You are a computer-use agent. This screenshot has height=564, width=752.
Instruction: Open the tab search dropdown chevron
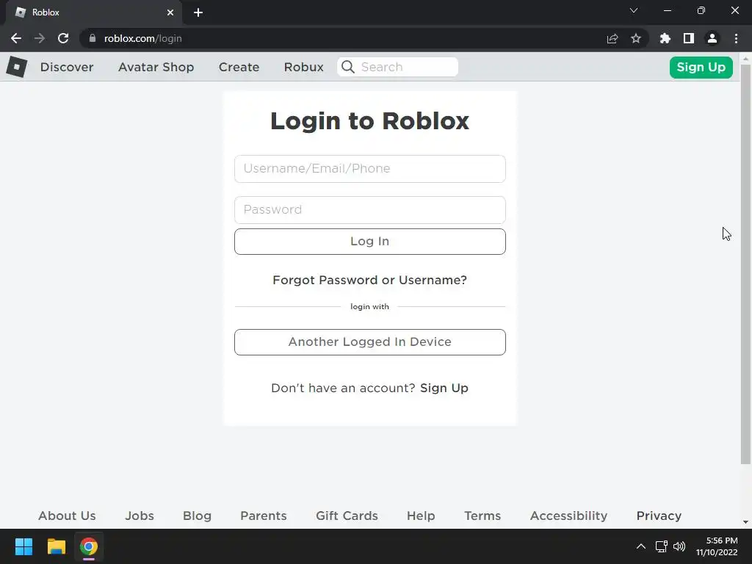pos(634,10)
